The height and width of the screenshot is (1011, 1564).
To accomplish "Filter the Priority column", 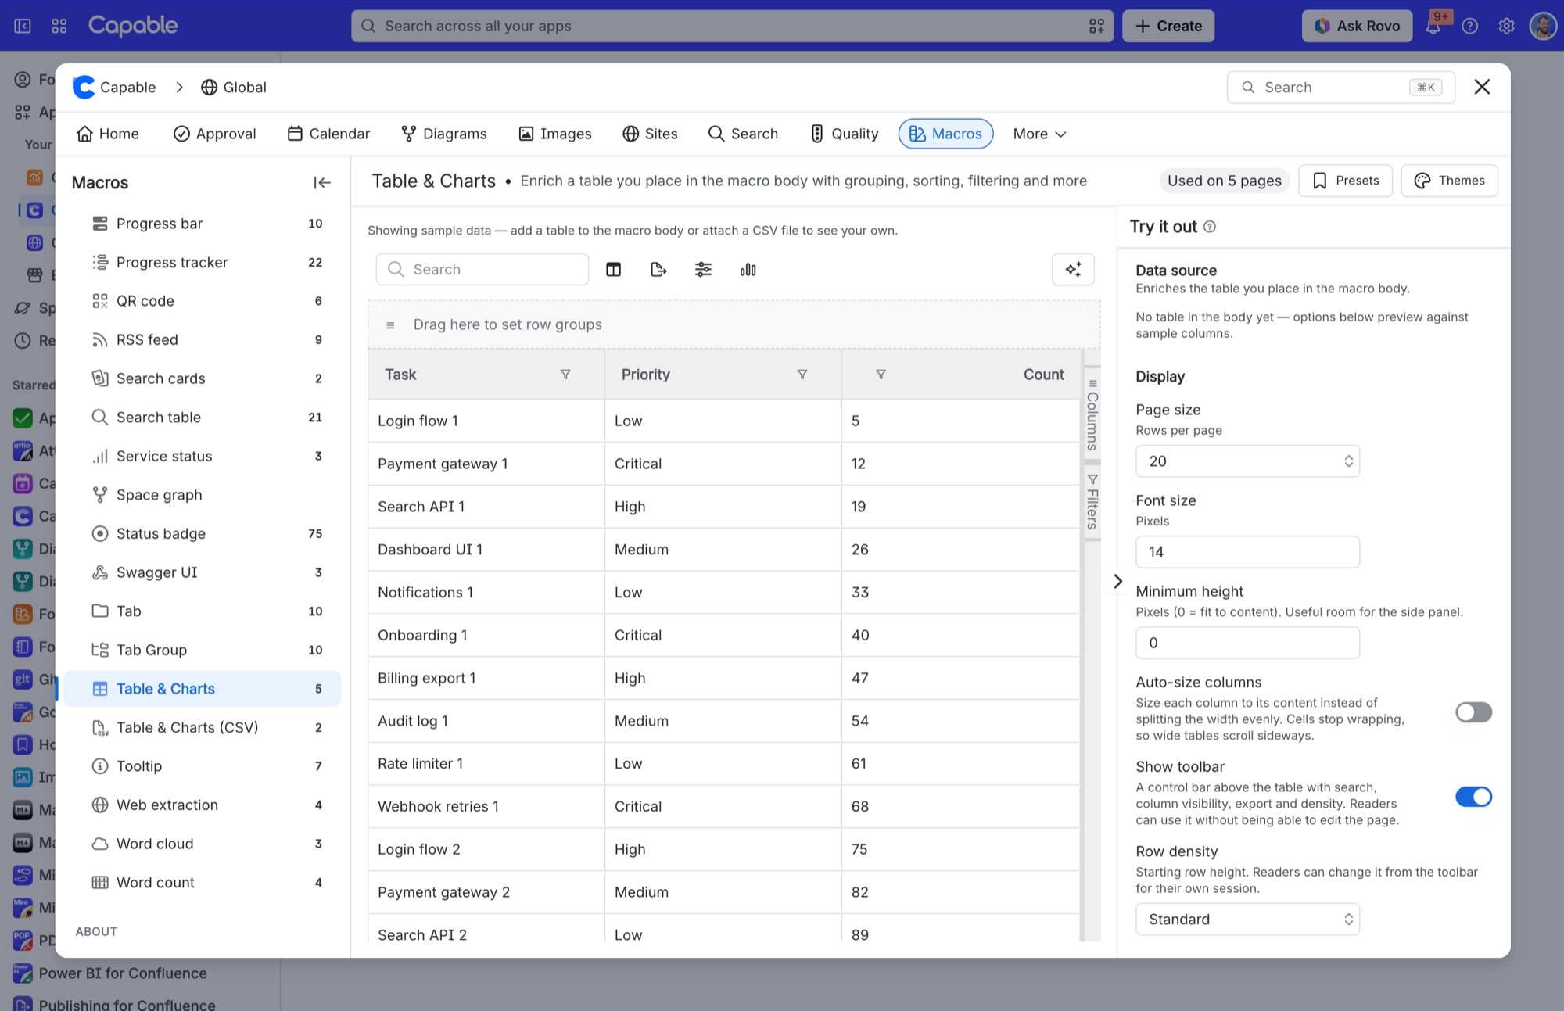I will 802,375.
